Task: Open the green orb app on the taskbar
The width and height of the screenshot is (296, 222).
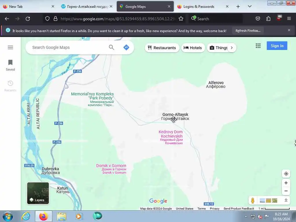Action: [97, 216]
